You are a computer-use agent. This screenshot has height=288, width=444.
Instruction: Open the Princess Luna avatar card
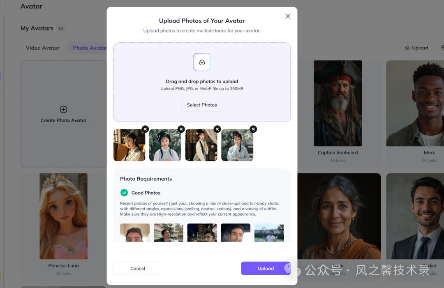click(x=63, y=226)
